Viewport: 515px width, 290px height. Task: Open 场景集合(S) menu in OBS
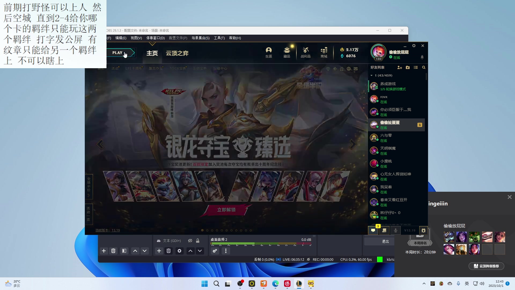[x=201, y=38]
